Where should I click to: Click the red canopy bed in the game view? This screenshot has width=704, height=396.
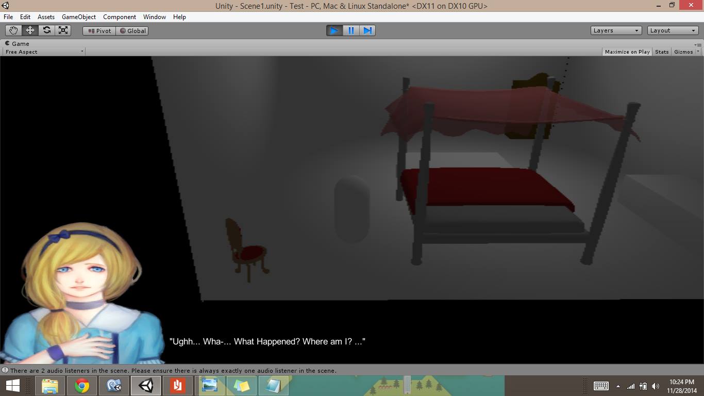point(510,170)
